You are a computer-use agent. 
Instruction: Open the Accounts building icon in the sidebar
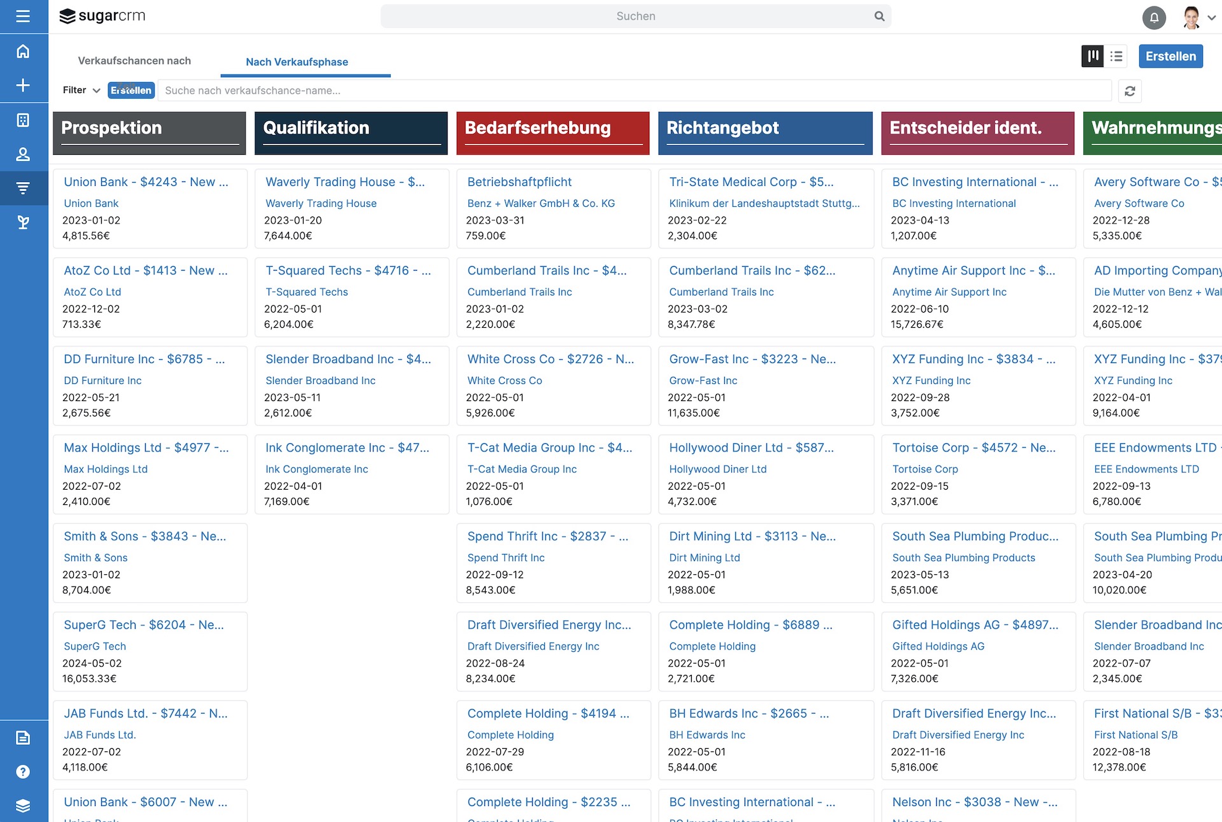tap(23, 120)
